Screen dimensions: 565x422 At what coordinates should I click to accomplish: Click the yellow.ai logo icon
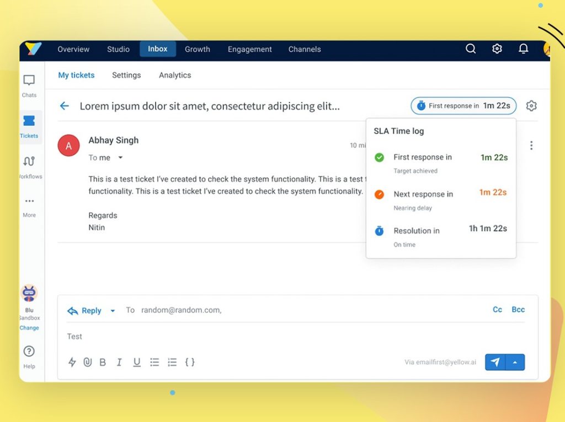[x=33, y=48]
